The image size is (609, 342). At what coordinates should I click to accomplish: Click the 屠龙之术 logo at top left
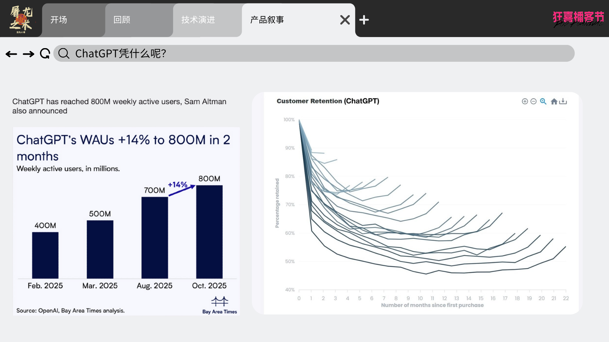(21, 19)
